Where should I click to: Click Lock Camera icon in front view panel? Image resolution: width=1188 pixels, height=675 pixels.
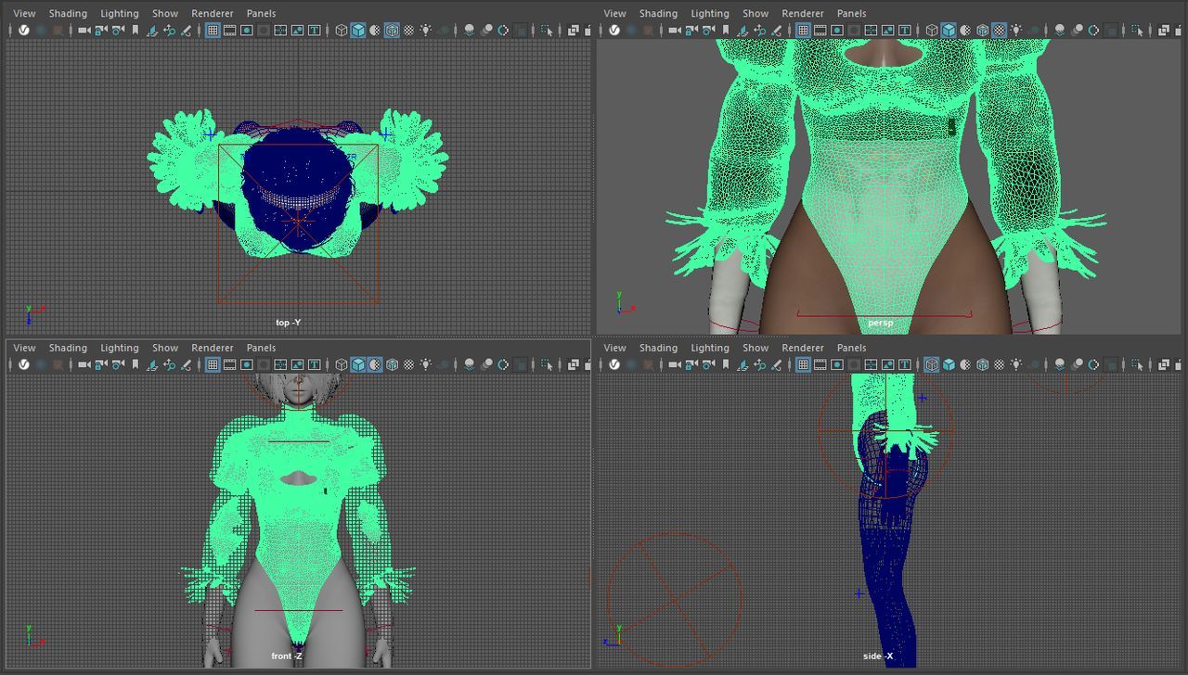[x=100, y=364]
